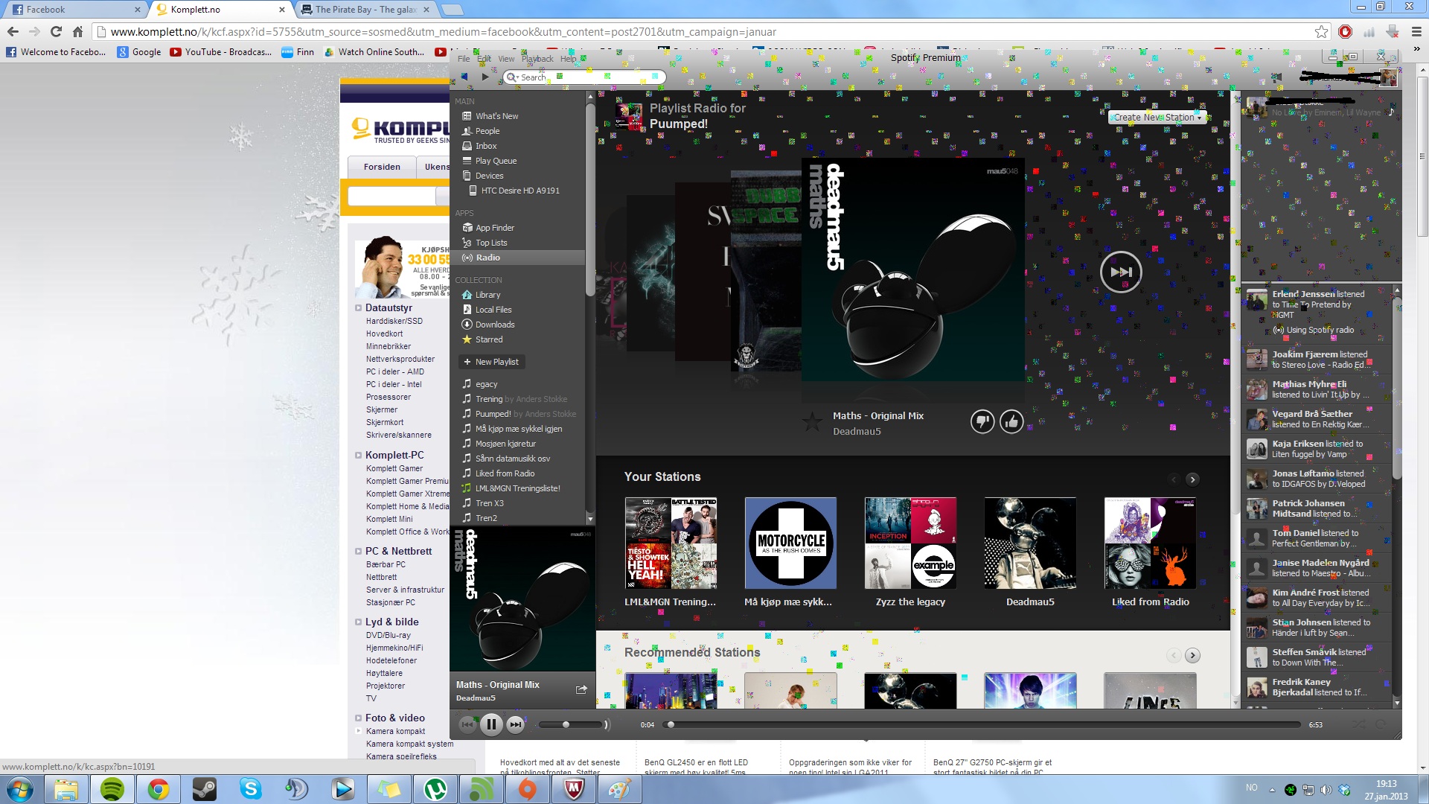Viewport: 1429px width, 804px height.
Task: Open the Spotify Inbox
Action: (x=485, y=146)
